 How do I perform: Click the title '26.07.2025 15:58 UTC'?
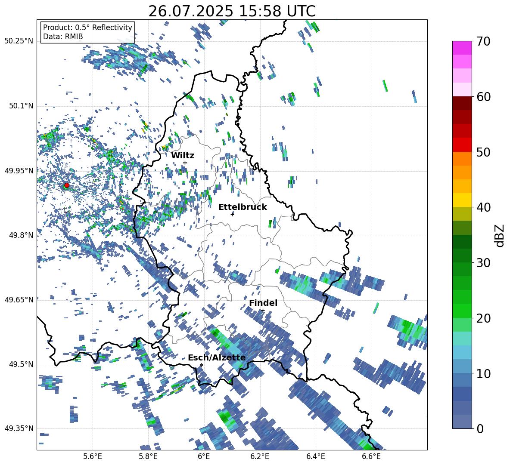232,11
